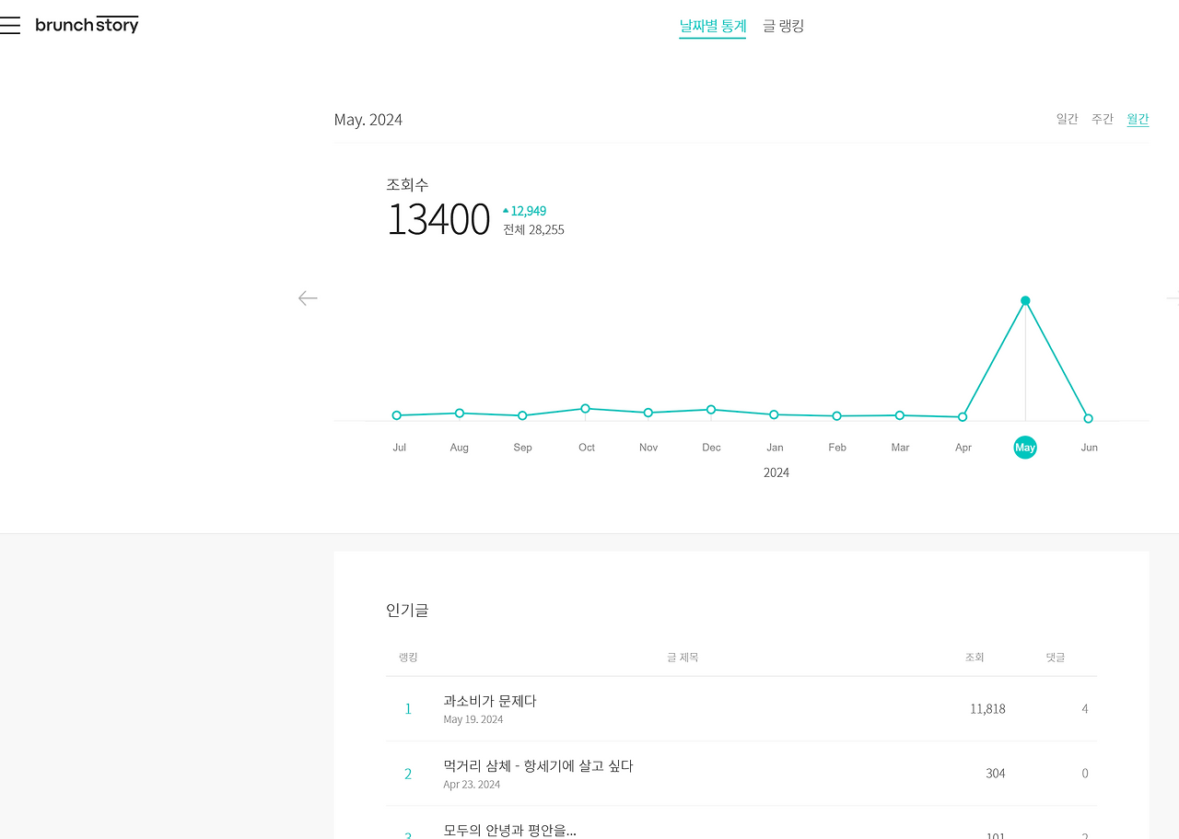Open the hamburger navigation menu

coord(10,25)
